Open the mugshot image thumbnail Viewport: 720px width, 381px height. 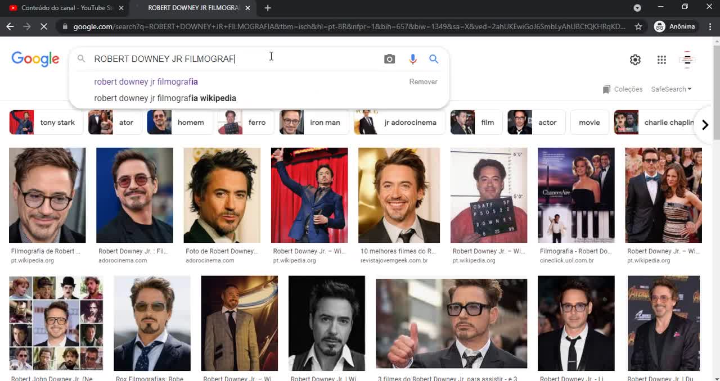[489, 195]
